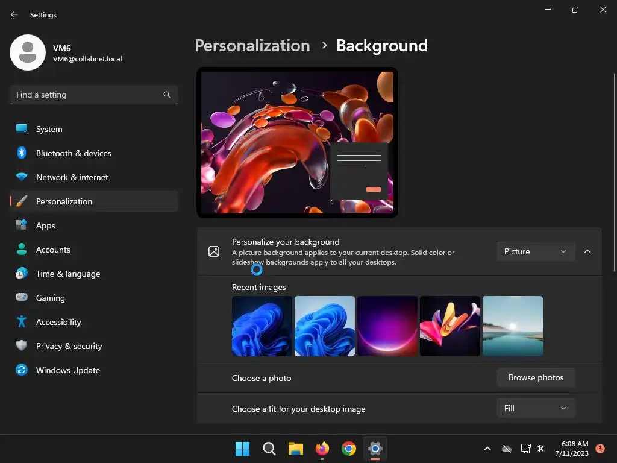Go to Bluetooth & devices
The width and height of the screenshot is (617, 463).
[94, 153]
